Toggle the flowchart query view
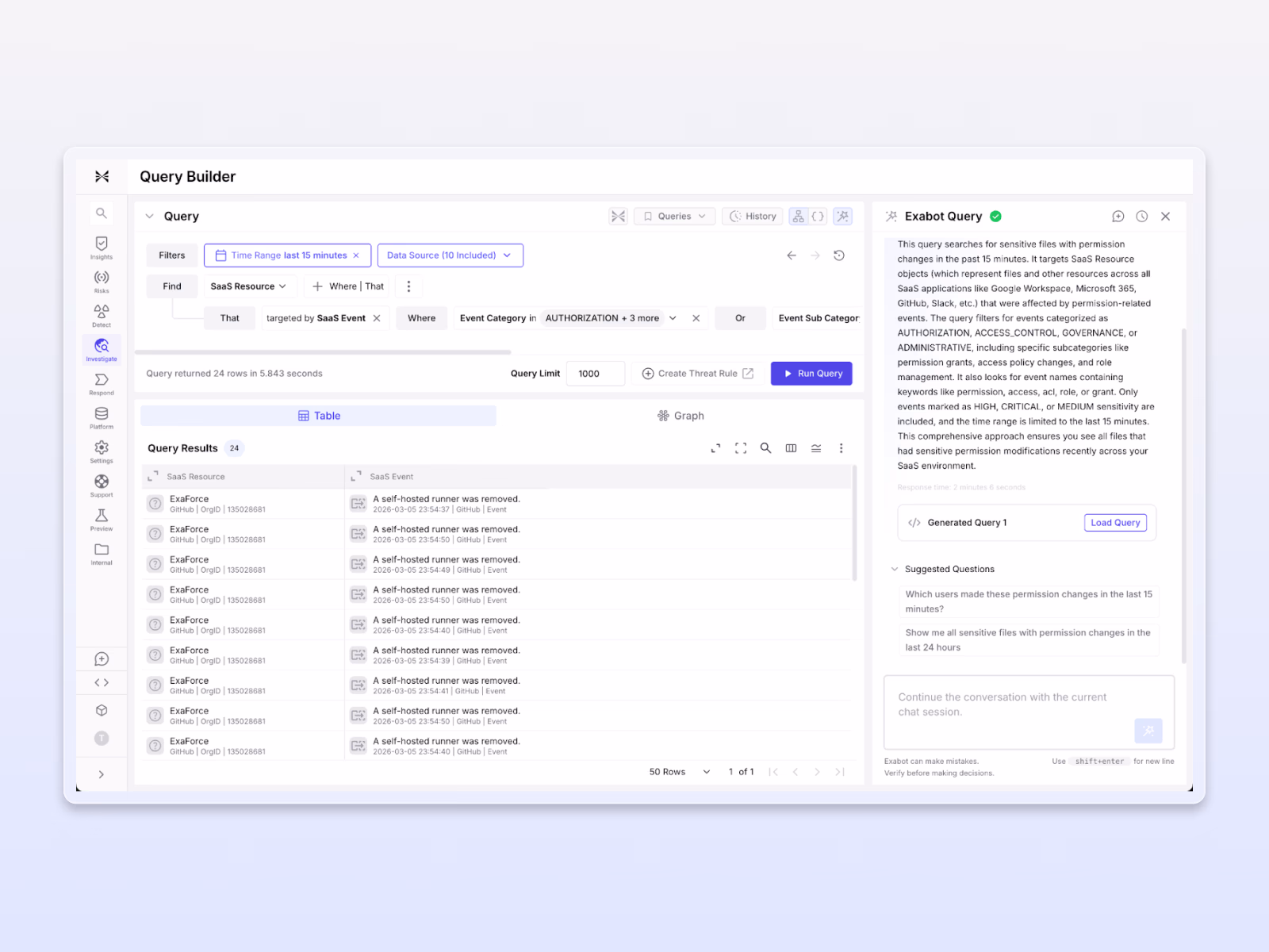Image resolution: width=1269 pixels, height=952 pixels. tap(798, 216)
